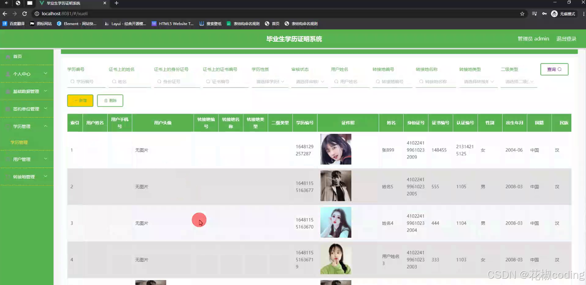
Task: Go back with the browser back arrow
Action: tap(5, 14)
